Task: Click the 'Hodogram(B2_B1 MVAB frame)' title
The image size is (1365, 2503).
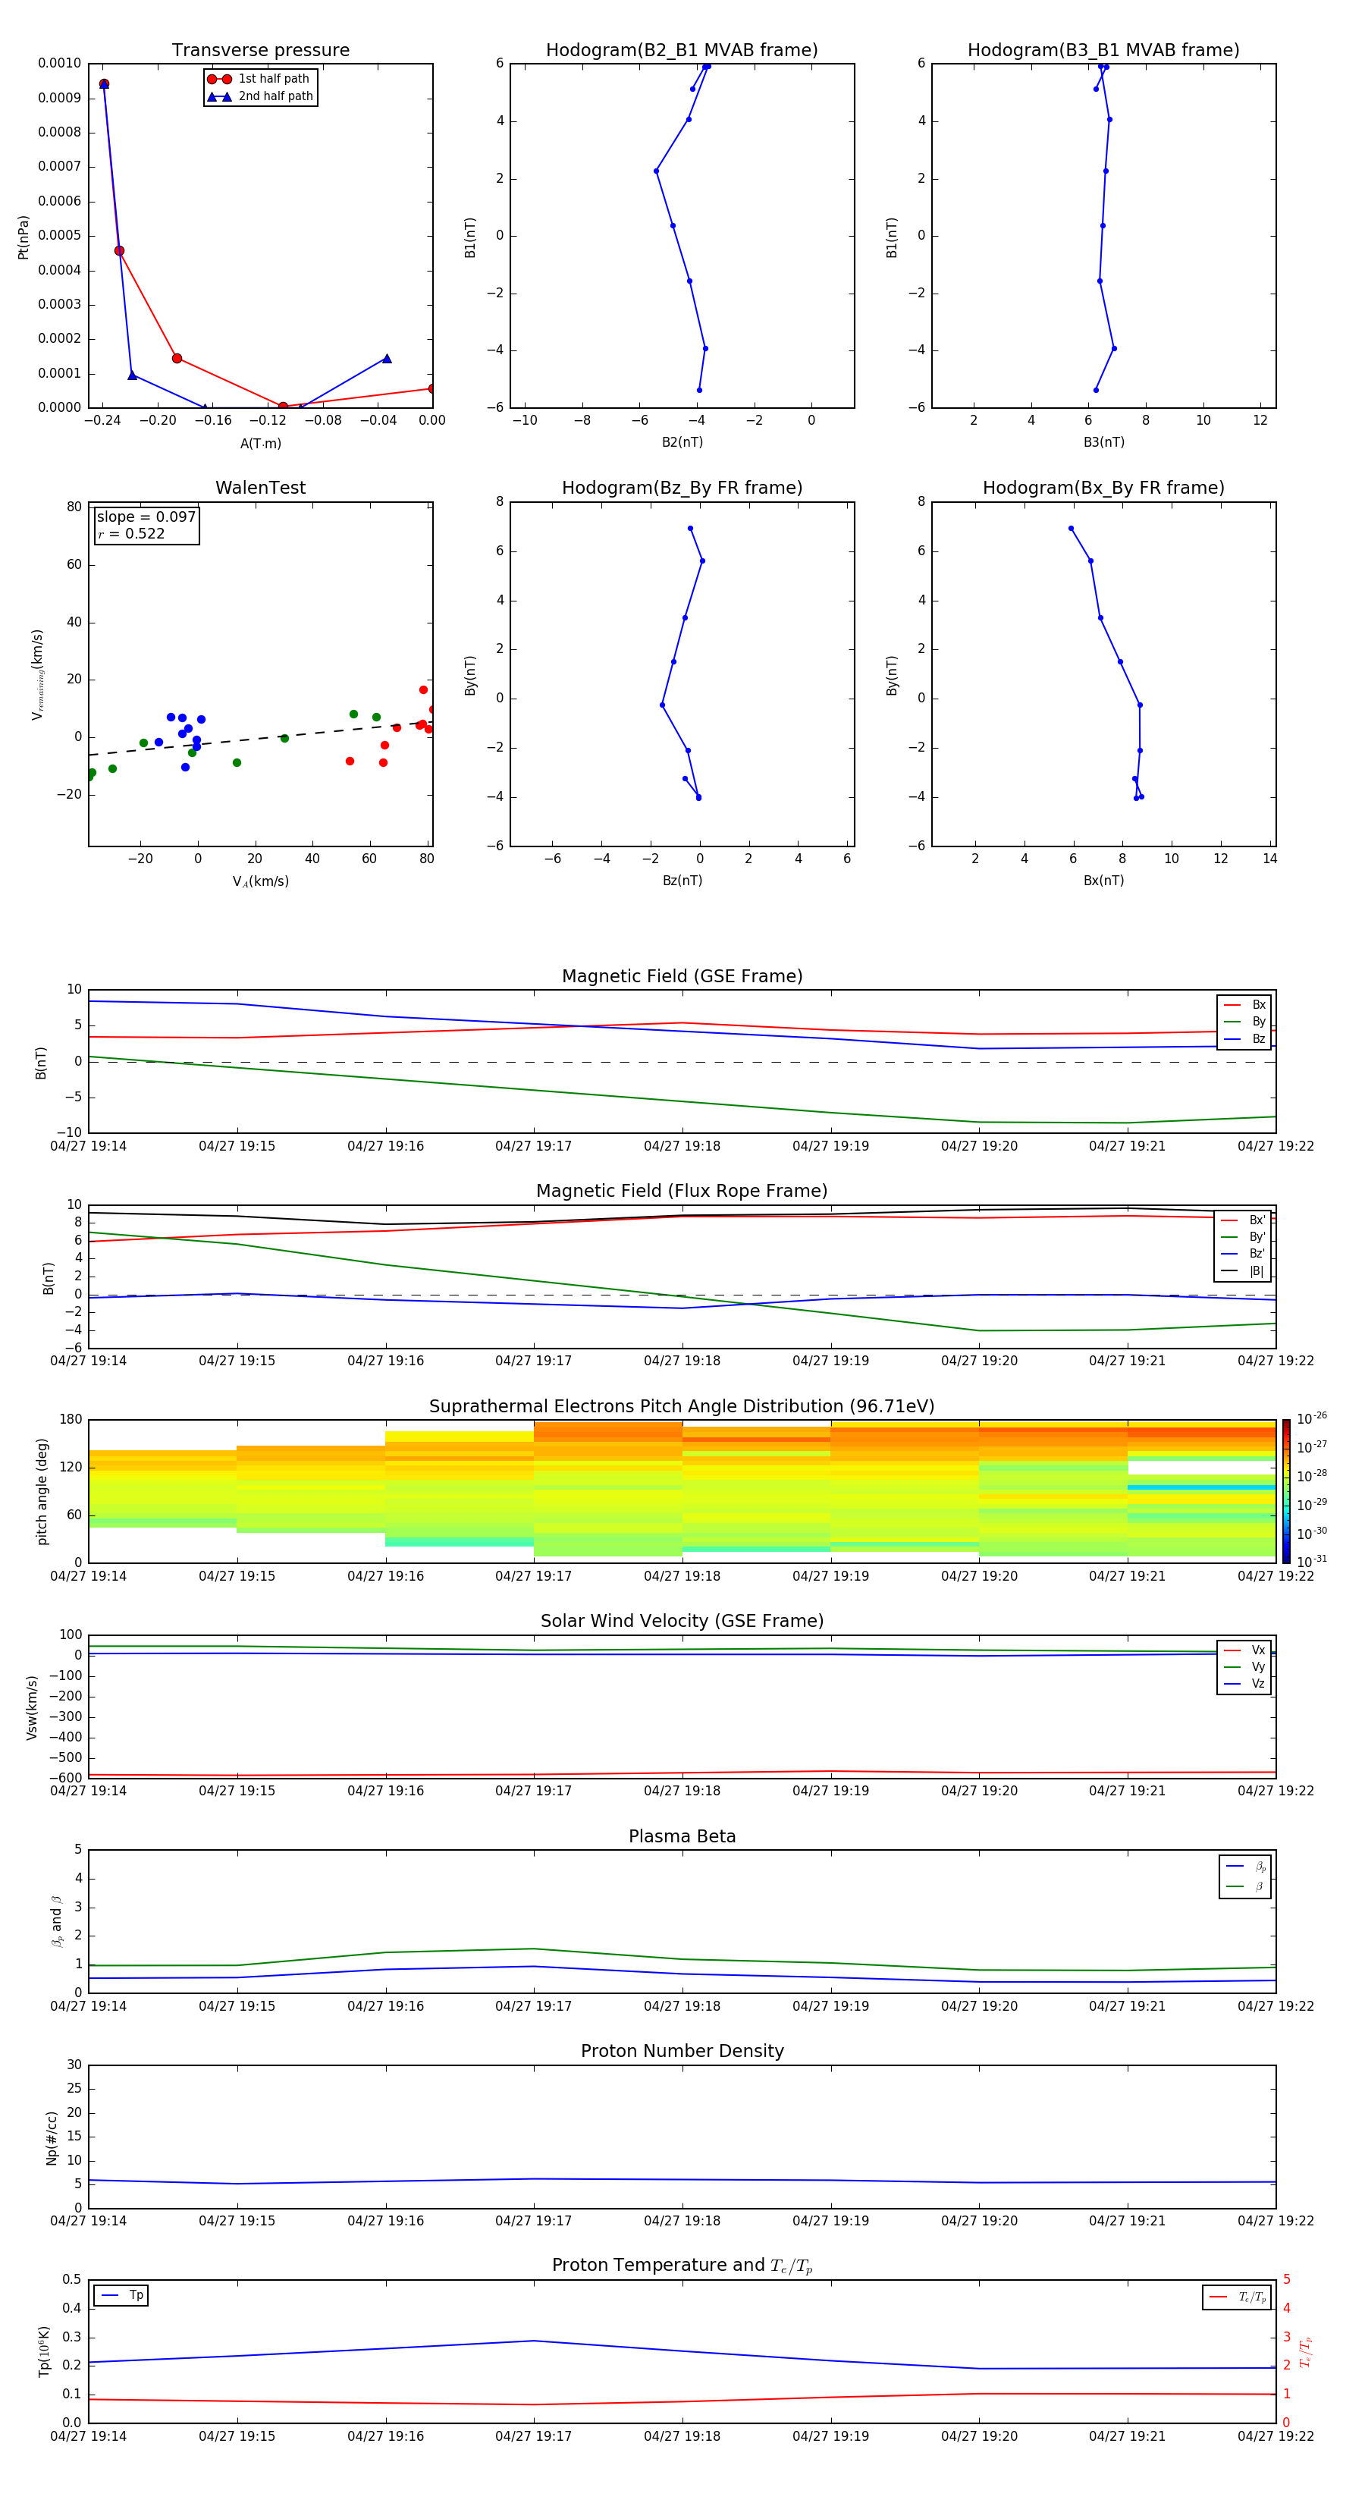Action: click(682, 51)
